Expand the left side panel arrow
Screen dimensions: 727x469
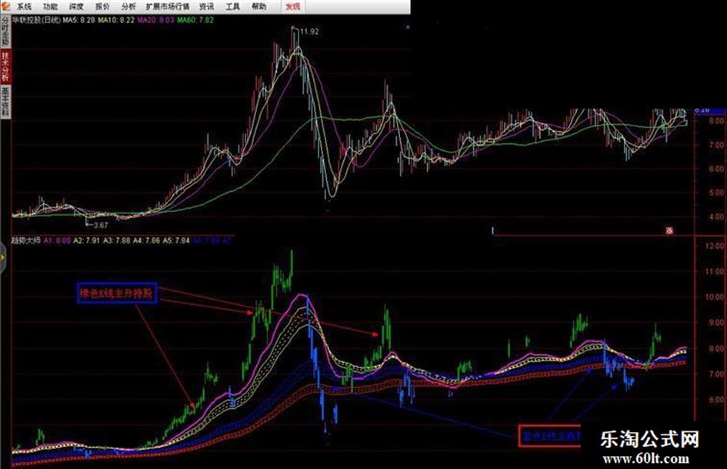pyautogui.click(x=3, y=258)
